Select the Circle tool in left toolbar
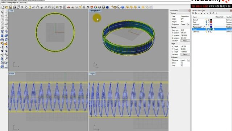 [x=2, y=20]
